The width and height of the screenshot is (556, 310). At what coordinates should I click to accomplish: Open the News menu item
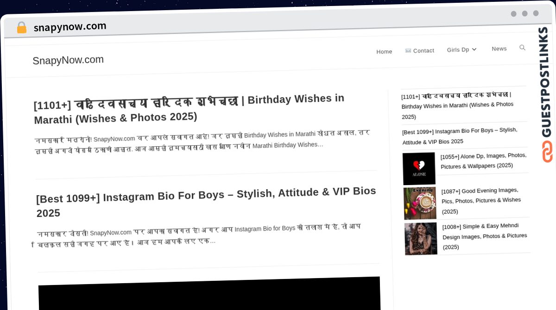tap(499, 49)
